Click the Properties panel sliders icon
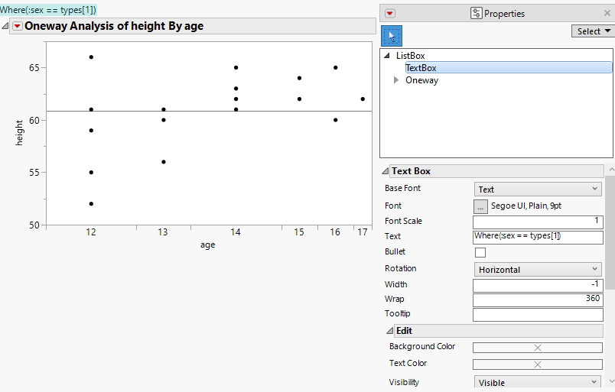615x392 pixels. pyautogui.click(x=477, y=13)
